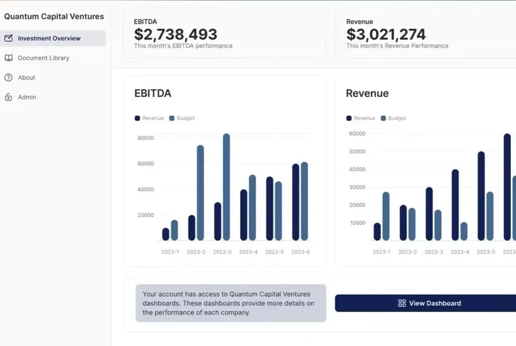Click the EBITDA $2,738,493 summary card
516x346 pixels.
224,33
